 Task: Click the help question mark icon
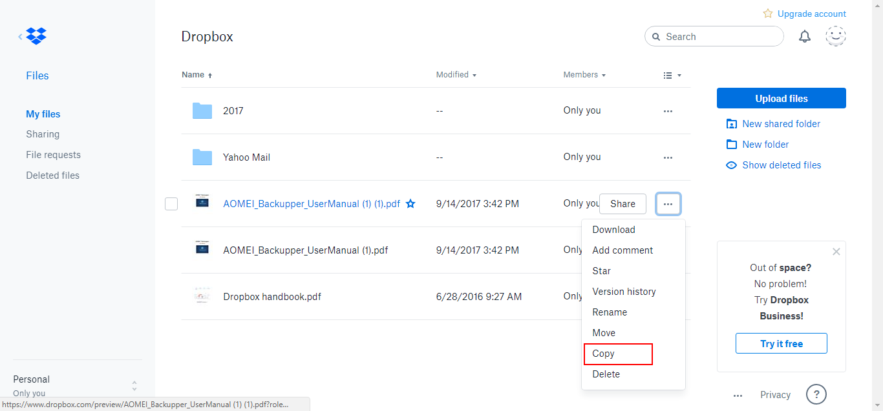click(x=816, y=394)
